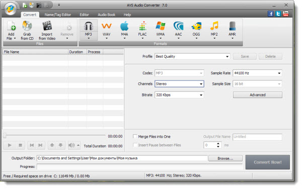Select the MP2 format icon
Screen dimensions: 302x189
pyautogui.click(x=214, y=26)
